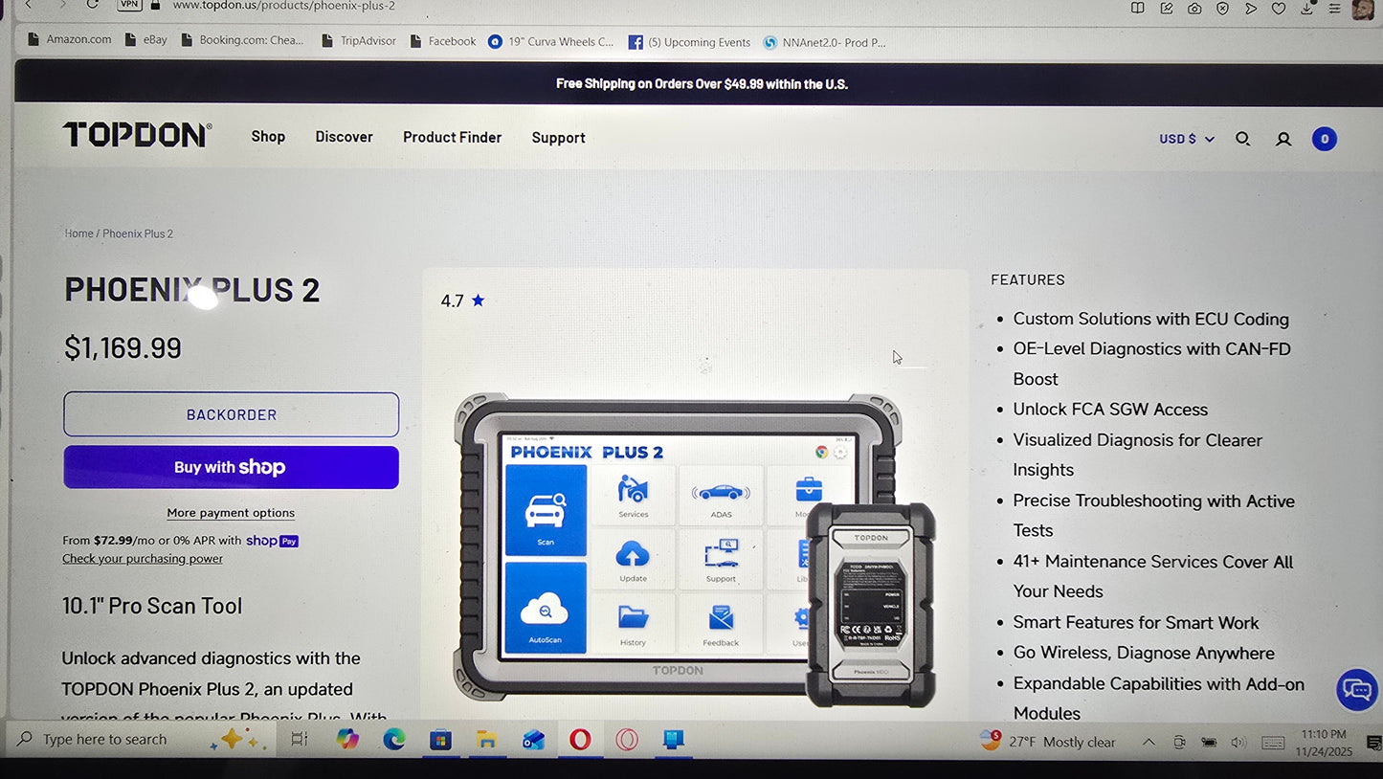Click the Buy with Shop button
This screenshot has width=1383, height=779.
pyautogui.click(x=231, y=467)
